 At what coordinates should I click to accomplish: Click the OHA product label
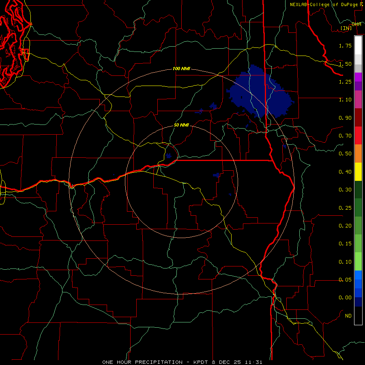356,24
